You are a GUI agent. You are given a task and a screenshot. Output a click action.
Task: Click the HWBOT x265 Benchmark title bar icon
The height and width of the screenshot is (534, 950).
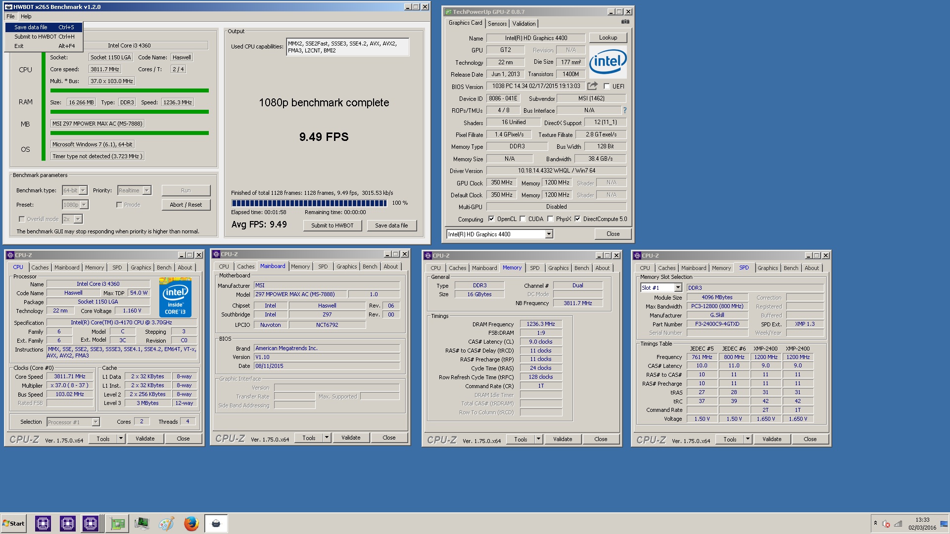pyautogui.click(x=8, y=7)
